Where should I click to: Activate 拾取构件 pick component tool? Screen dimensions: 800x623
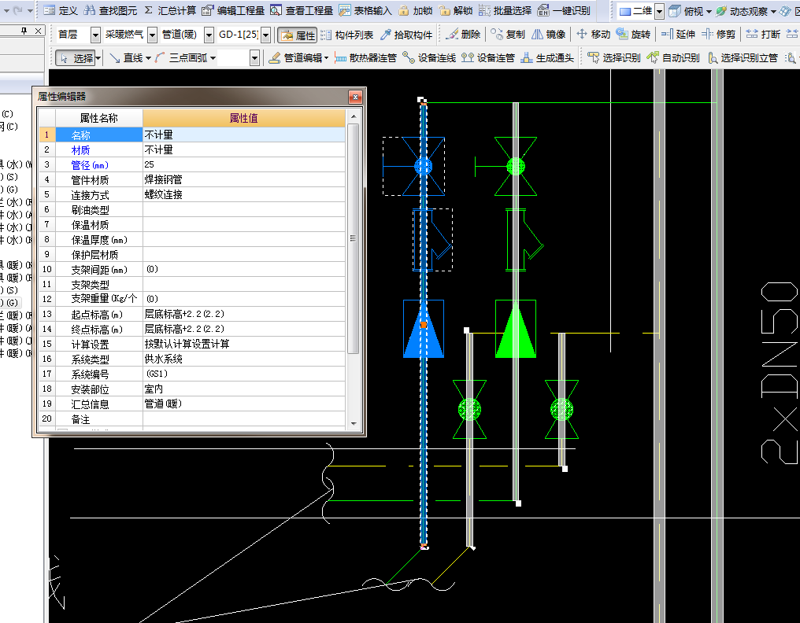[406, 35]
